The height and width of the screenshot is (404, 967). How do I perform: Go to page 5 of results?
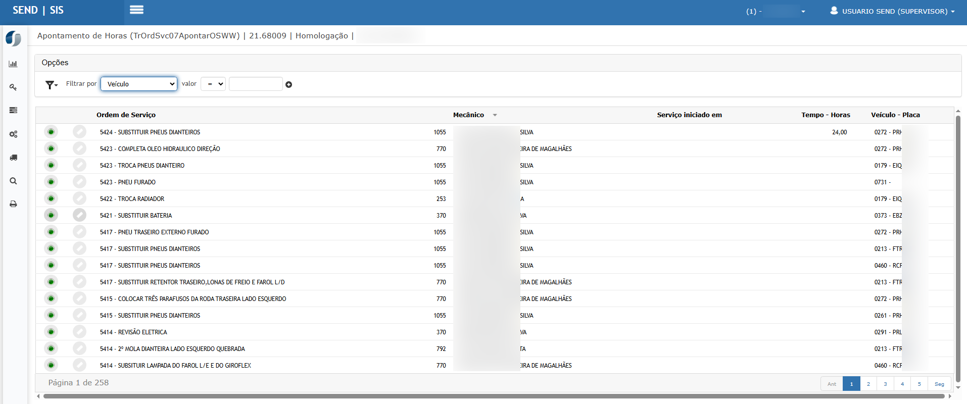(919, 384)
